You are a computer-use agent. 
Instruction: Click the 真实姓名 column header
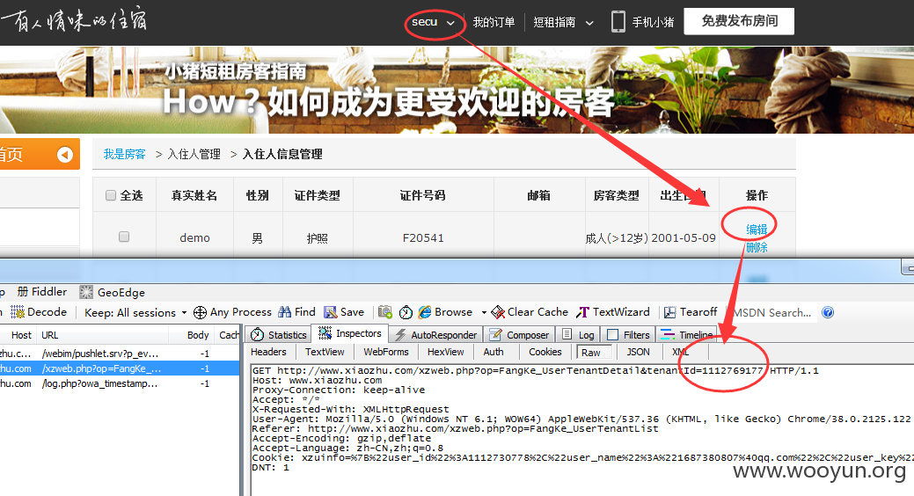194,195
